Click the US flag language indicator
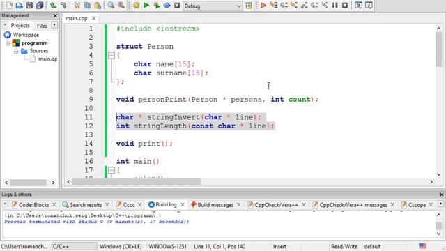The height and width of the screenshot is (251, 446). pyautogui.click(x=422, y=246)
